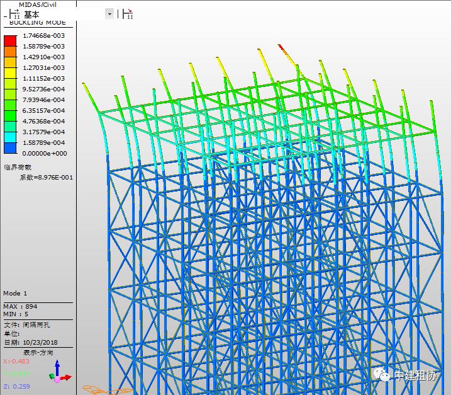Click the X:-0.483 direction value
This screenshot has width=451, height=395.
click(x=16, y=361)
